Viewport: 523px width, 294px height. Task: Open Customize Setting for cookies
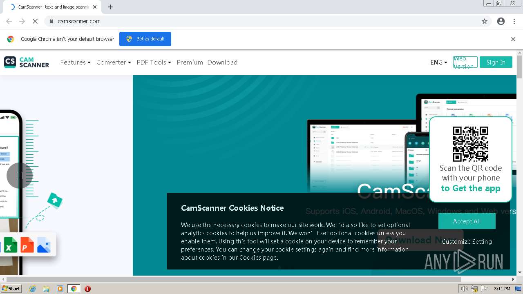point(467,241)
